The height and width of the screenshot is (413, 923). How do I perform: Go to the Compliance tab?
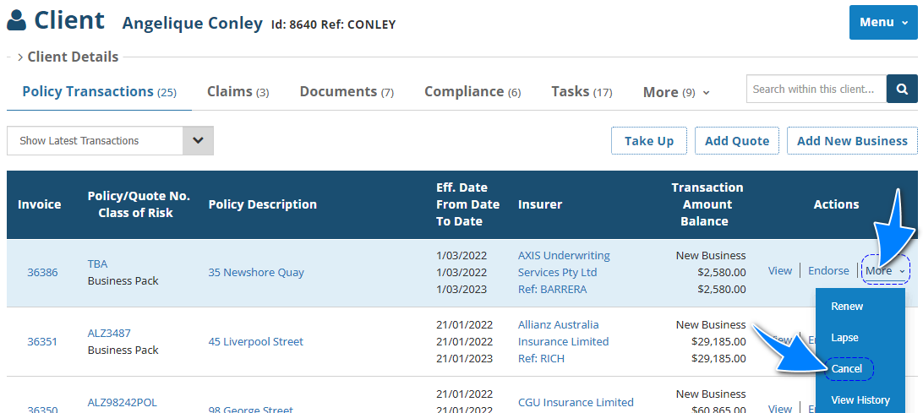pyautogui.click(x=472, y=92)
